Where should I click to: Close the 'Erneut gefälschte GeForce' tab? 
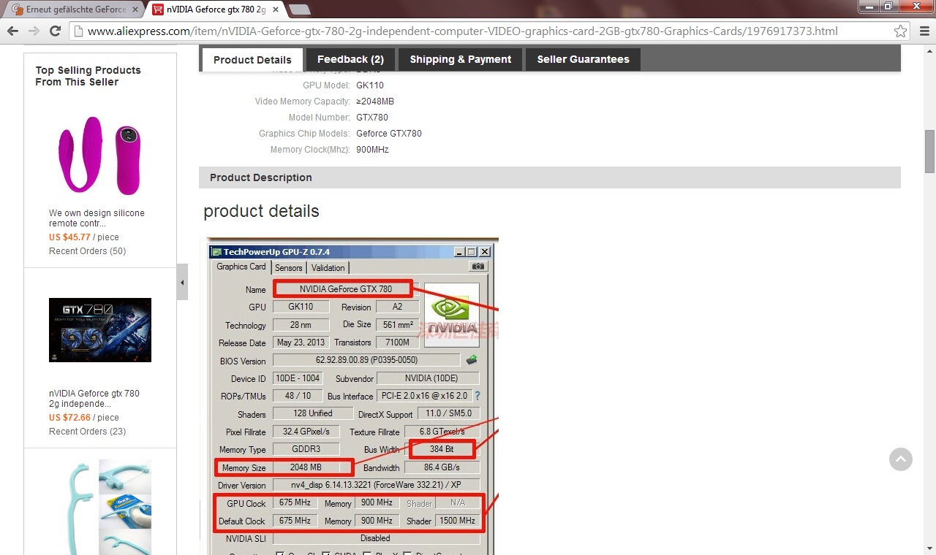click(135, 10)
